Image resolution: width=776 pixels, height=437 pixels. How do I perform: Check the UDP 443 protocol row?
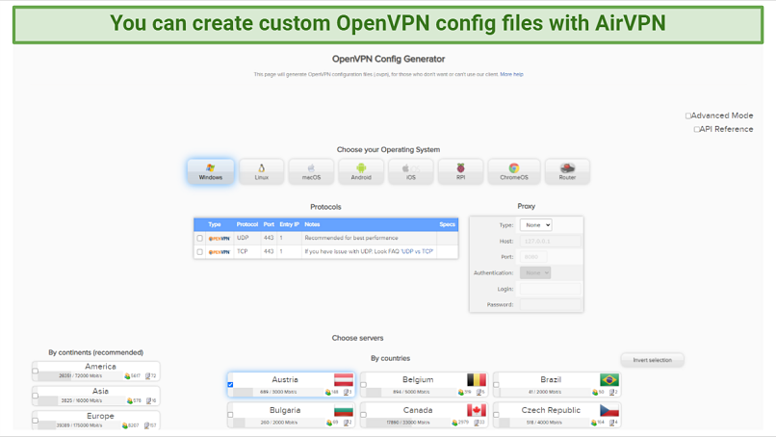[x=200, y=238]
